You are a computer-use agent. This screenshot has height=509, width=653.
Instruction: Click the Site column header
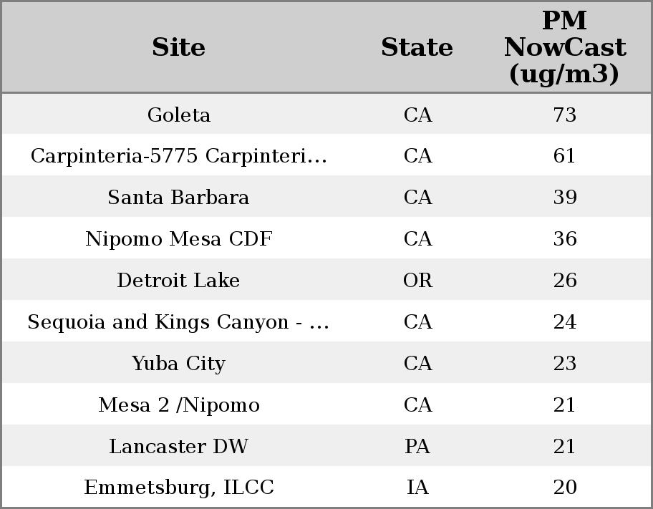pos(178,48)
